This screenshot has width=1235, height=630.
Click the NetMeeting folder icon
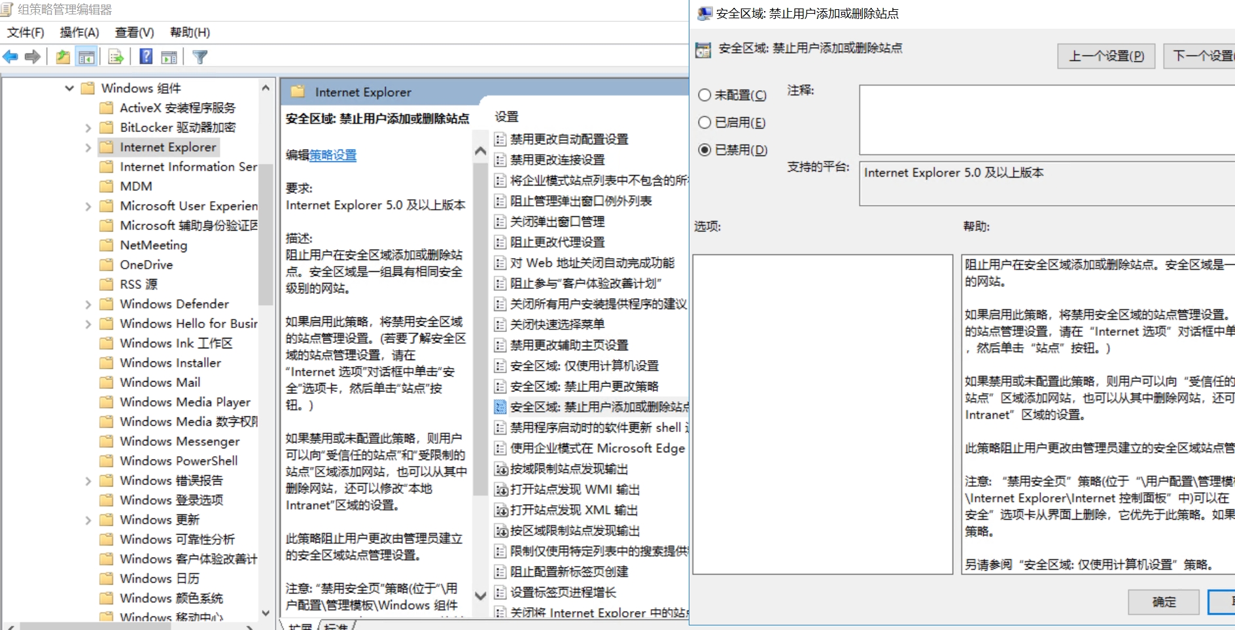click(x=106, y=245)
